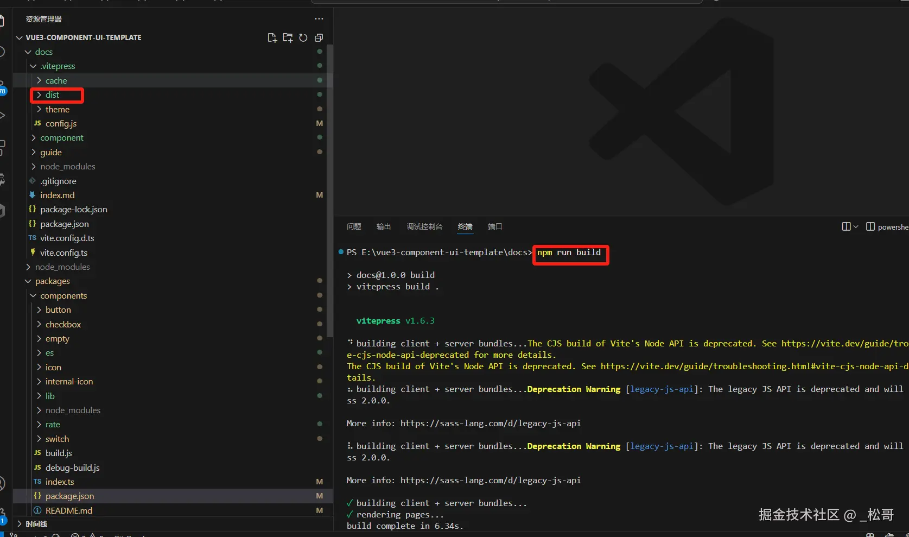Screen dimensions: 909x537
Task: Select the 终端 panel tab
Action: coord(465,226)
